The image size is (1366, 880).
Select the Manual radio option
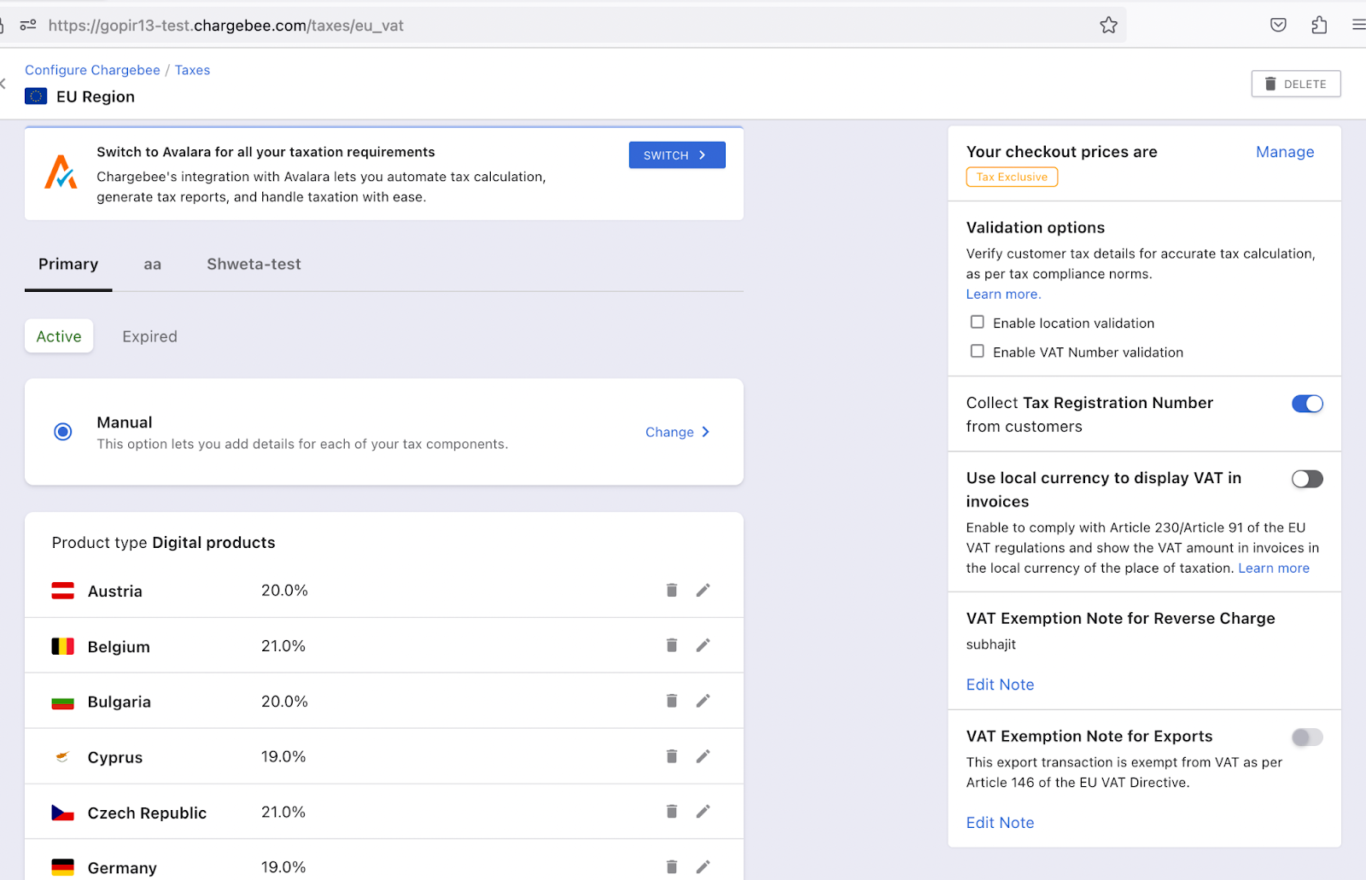62,432
